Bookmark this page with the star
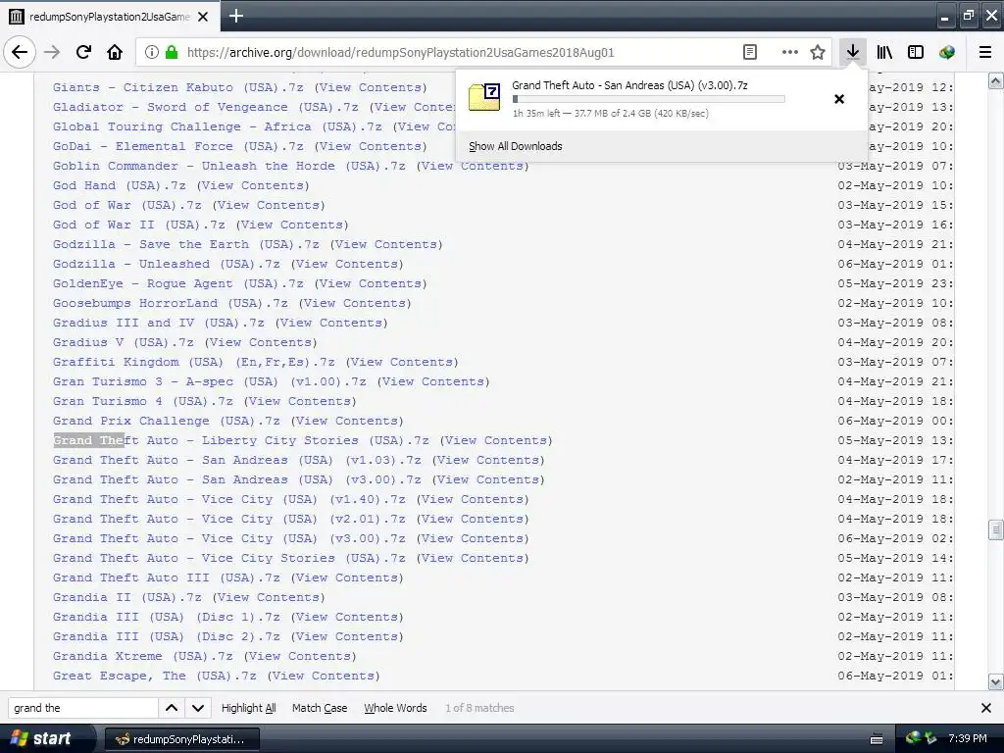 point(818,52)
